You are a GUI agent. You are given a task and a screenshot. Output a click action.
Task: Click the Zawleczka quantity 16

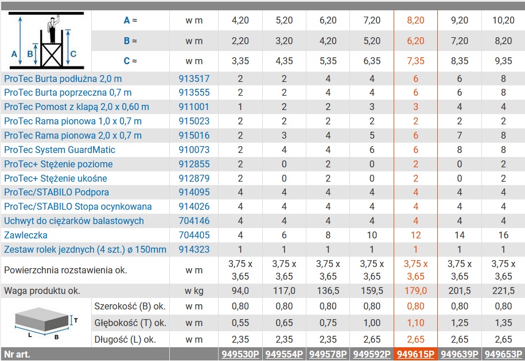tap(503, 236)
